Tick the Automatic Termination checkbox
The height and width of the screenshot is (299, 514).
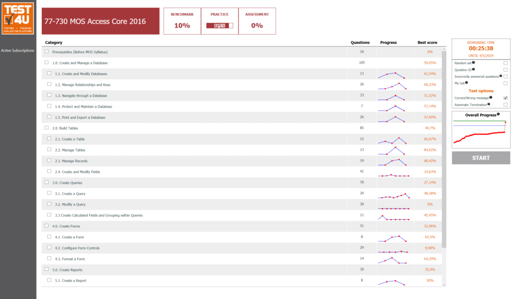505,105
